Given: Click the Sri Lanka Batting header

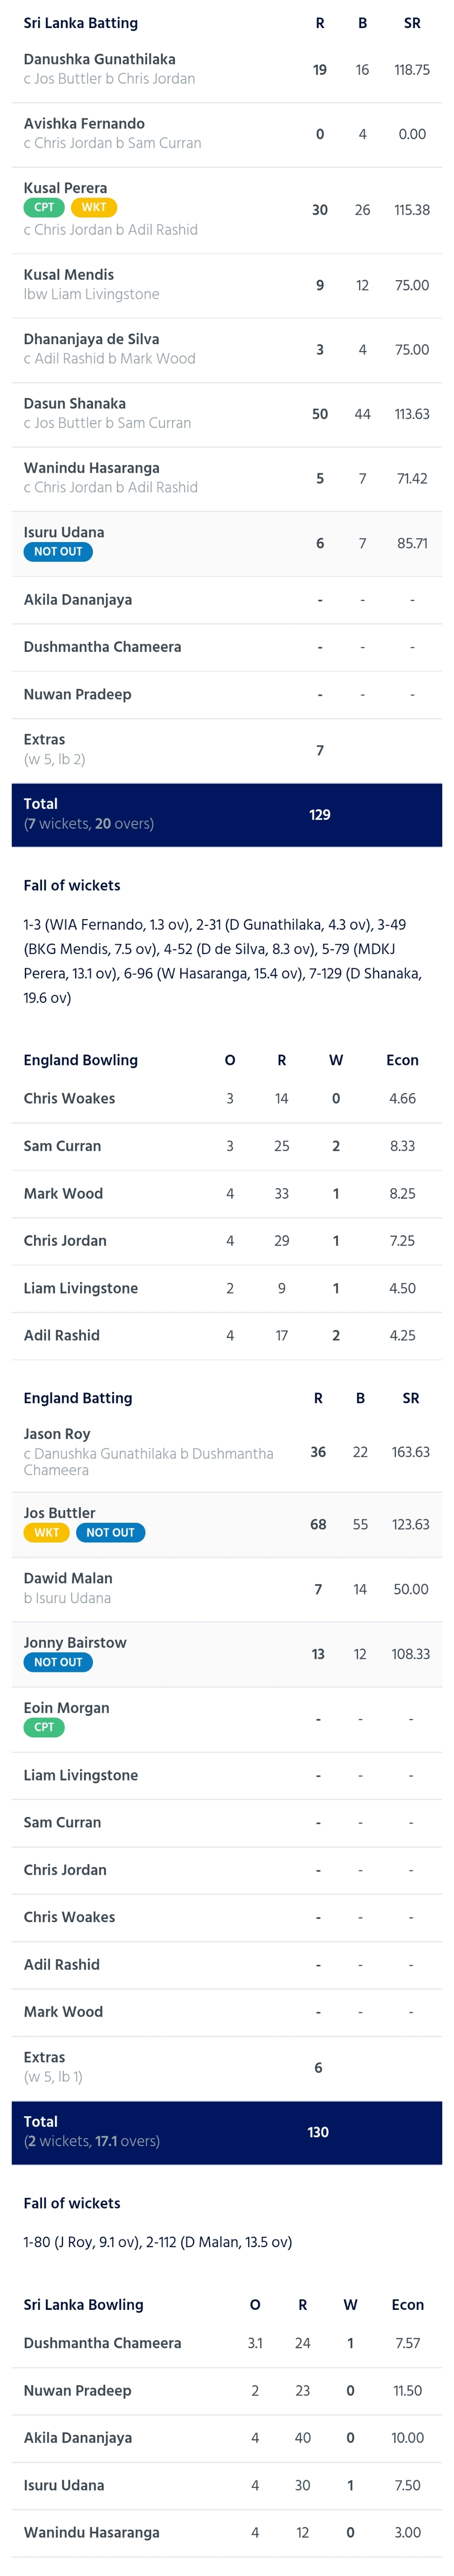Looking at the screenshot, I should (81, 23).
